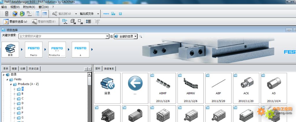Switch to the 2D view icon
Viewport: 296px width, 122px height.
point(81,21)
